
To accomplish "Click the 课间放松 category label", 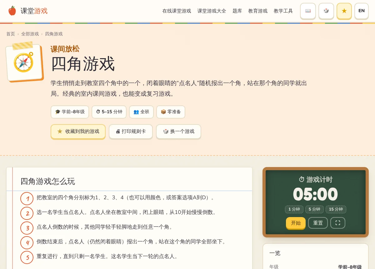I will tap(65, 49).
